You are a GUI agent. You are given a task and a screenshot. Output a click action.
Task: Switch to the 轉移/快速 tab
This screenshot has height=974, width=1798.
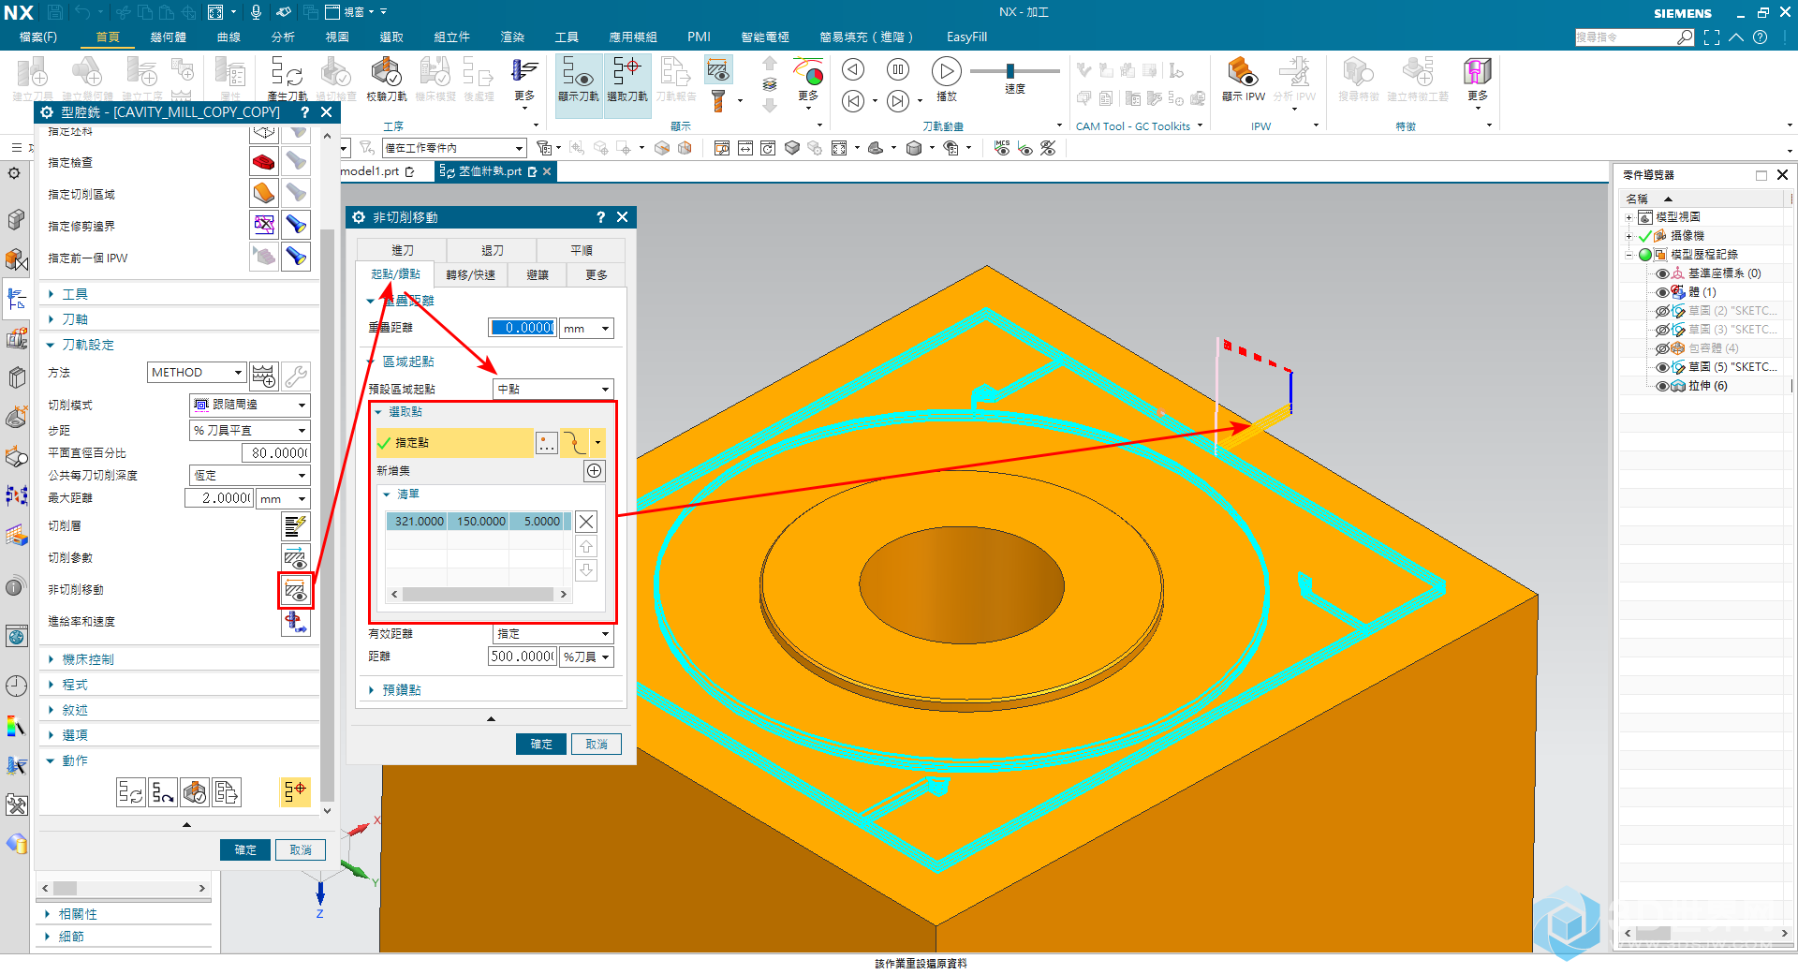[x=470, y=275]
